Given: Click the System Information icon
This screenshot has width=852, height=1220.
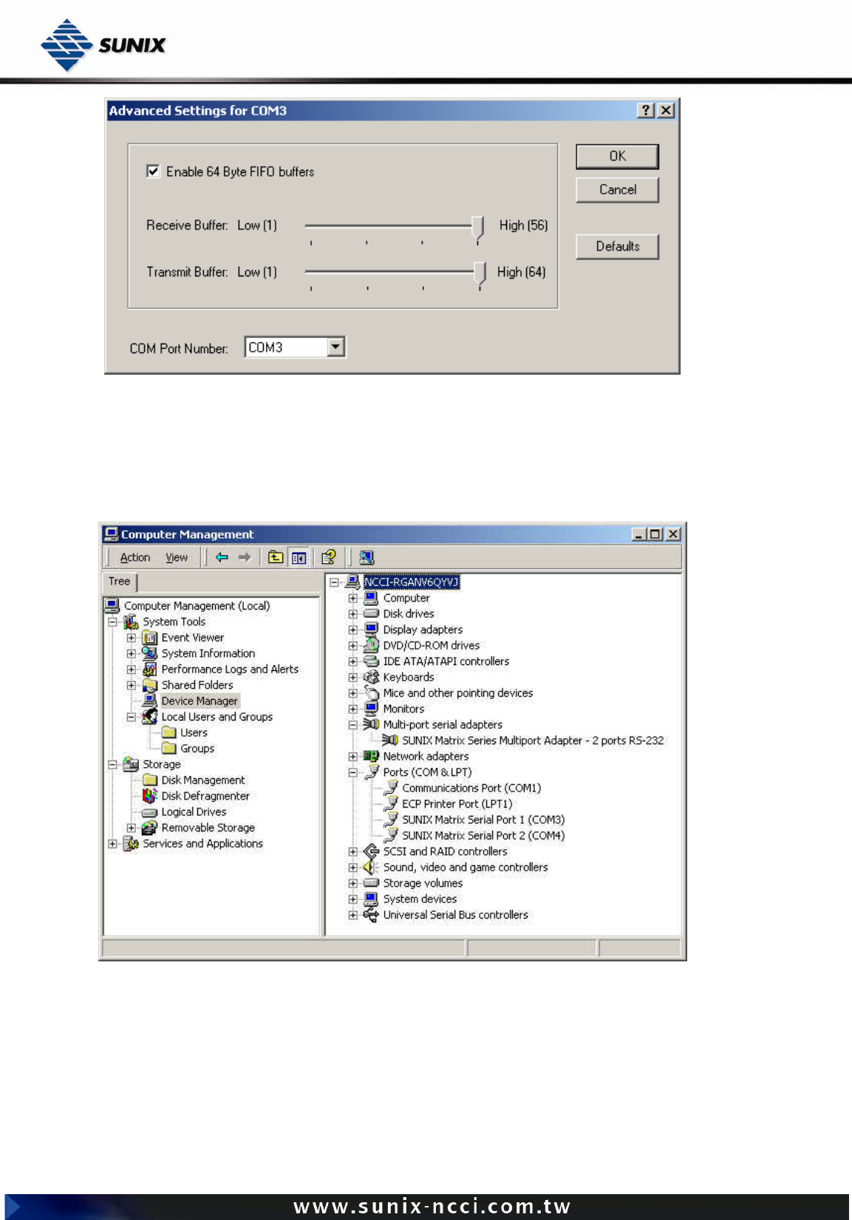Looking at the screenshot, I should (150, 653).
